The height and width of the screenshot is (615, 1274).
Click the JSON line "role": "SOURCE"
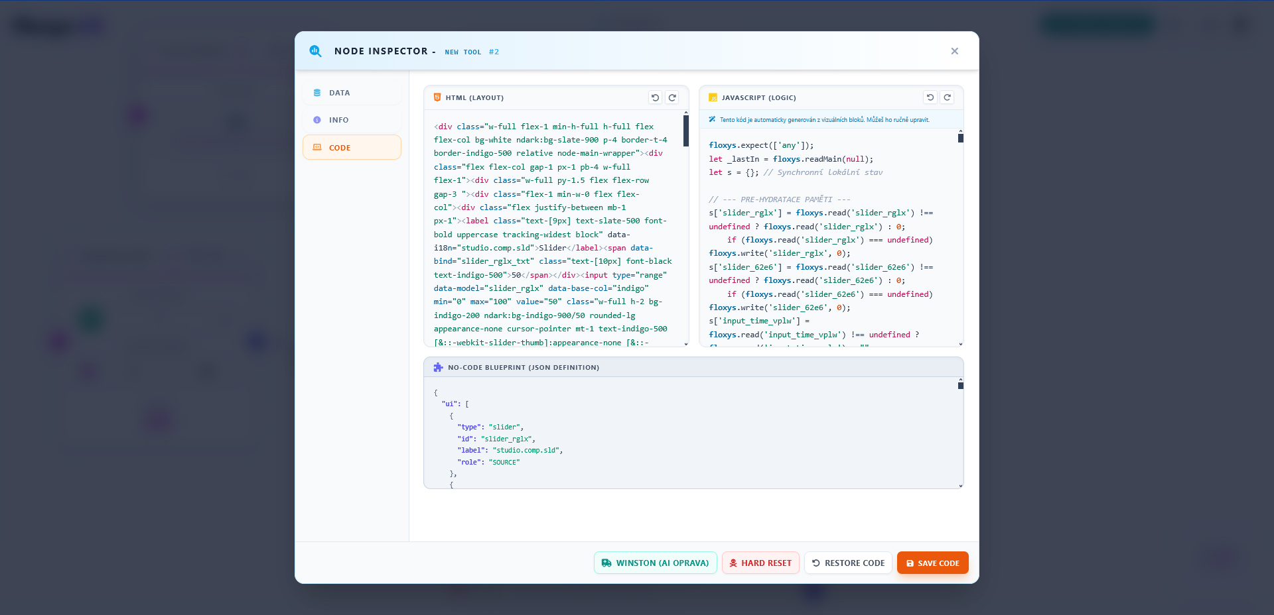[488, 462]
